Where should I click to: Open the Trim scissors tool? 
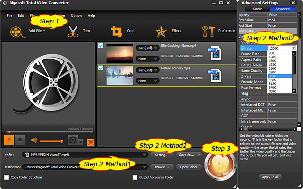(x=73, y=32)
